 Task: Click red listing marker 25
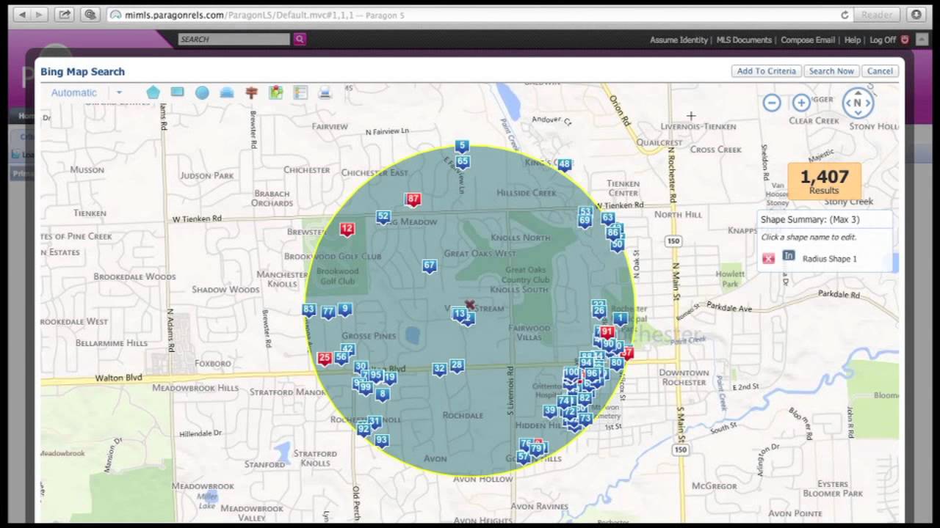coord(325,359)
